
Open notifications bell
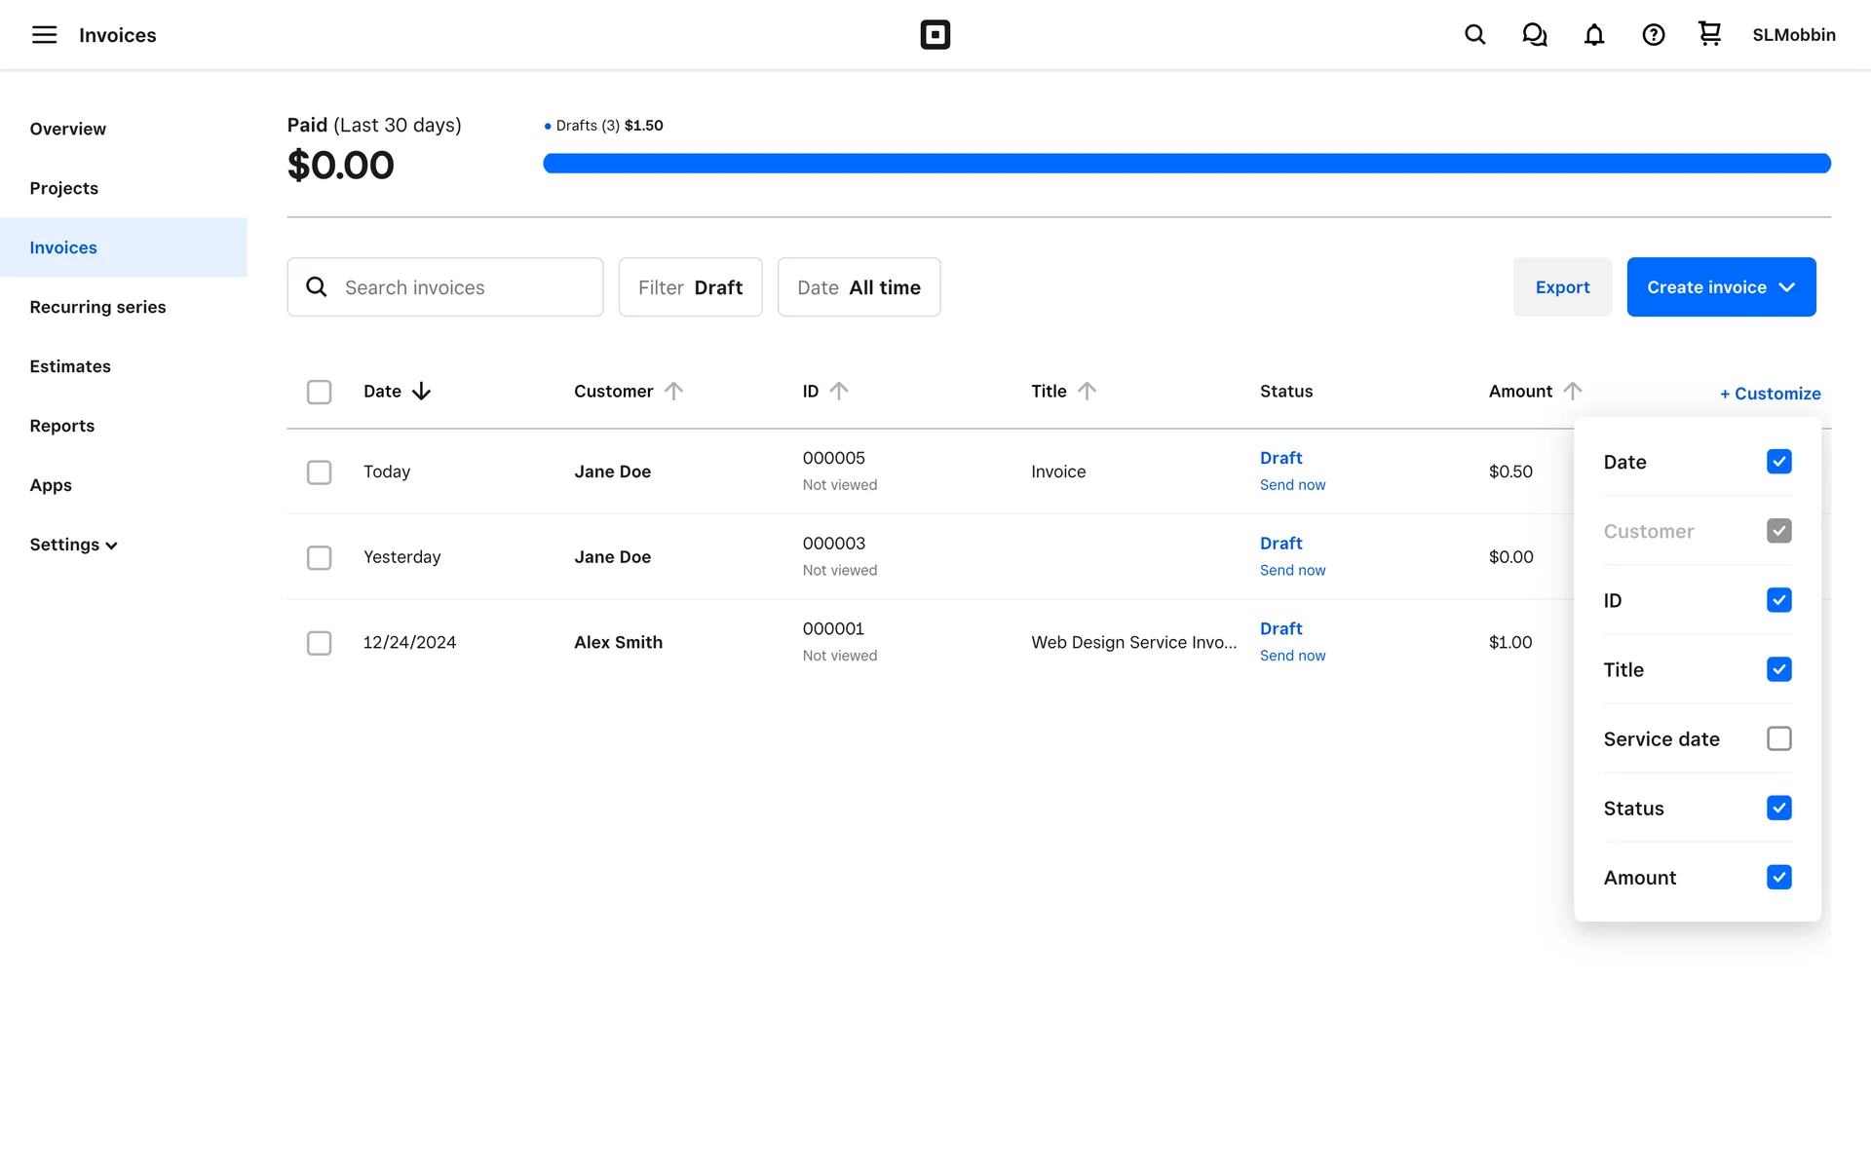click(x=1593, y=35)
